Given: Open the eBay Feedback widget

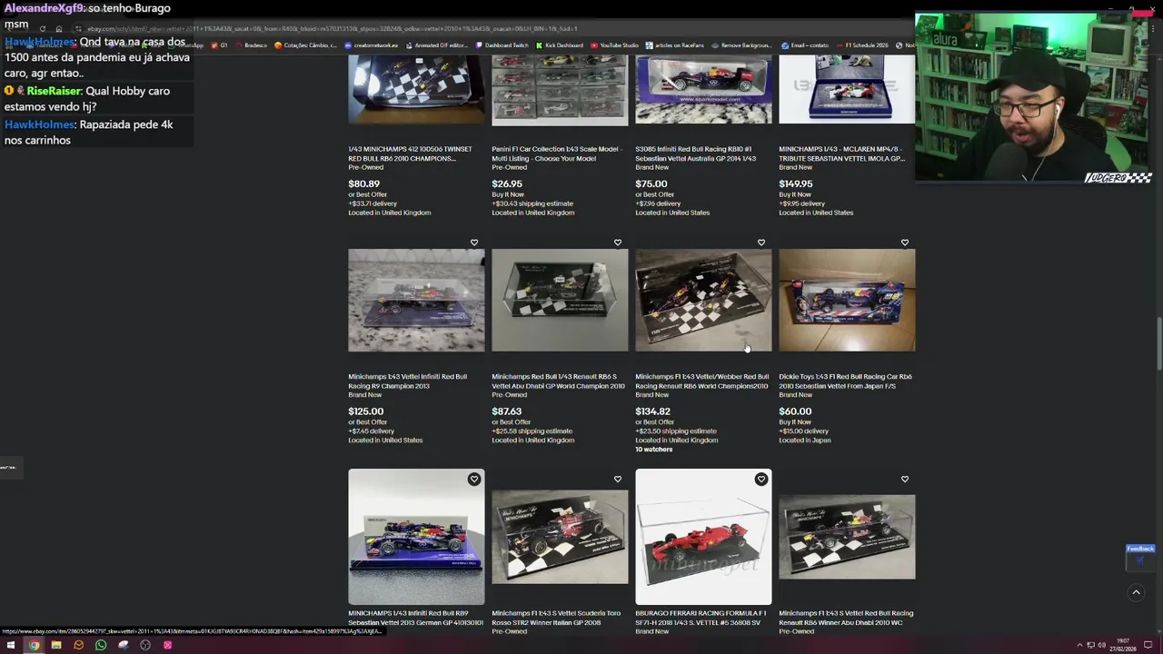Looking at the screenshot, I should coord(1140,556).
